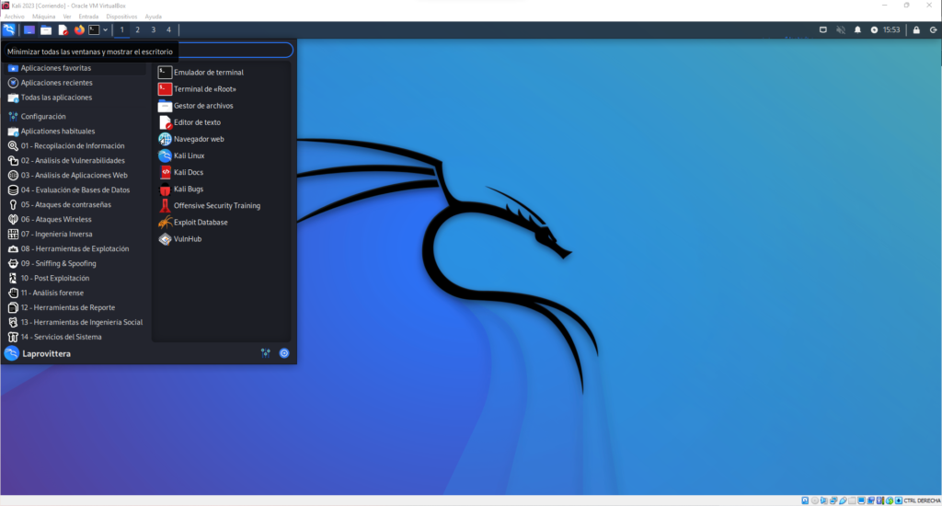The height and width of the screenshot is (506, 942).
Task: Switch to workspace 3
Action: coord(154,29)
